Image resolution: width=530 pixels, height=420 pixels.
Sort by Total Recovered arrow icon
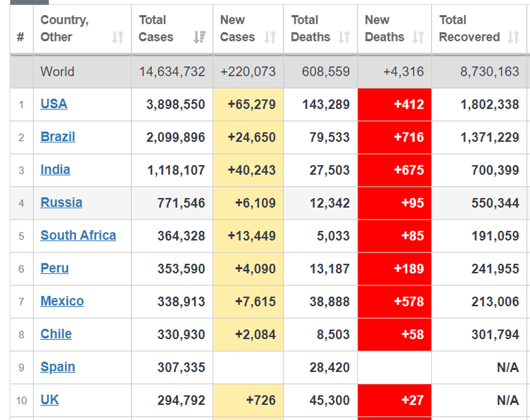tap(513, 37)
